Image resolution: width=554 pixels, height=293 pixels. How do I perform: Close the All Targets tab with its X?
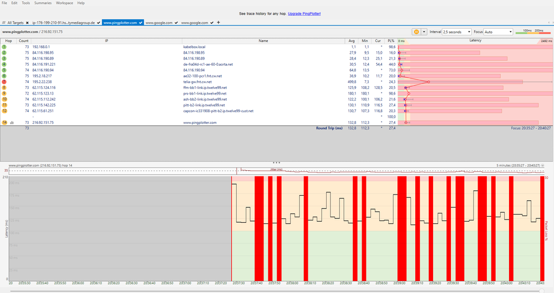point(27,23)
